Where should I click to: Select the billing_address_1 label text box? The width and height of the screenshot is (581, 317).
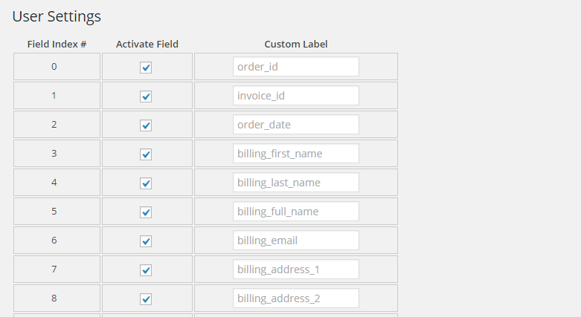[x=295, y=269]
